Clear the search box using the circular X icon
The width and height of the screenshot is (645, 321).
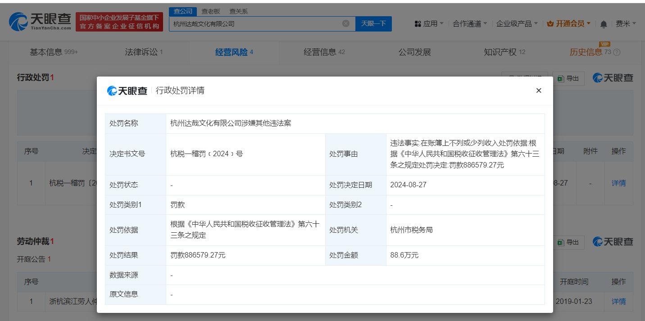(x=345, y=23)
